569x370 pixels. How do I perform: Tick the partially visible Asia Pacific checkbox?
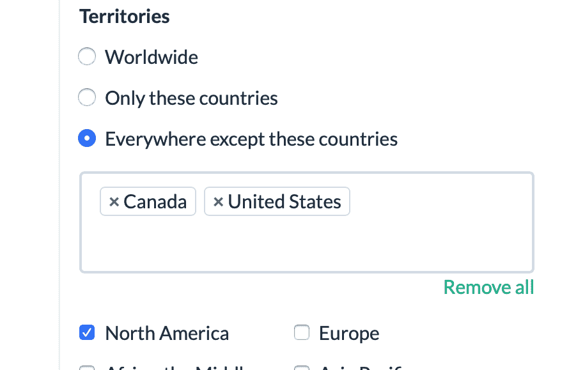coord(301,368)
